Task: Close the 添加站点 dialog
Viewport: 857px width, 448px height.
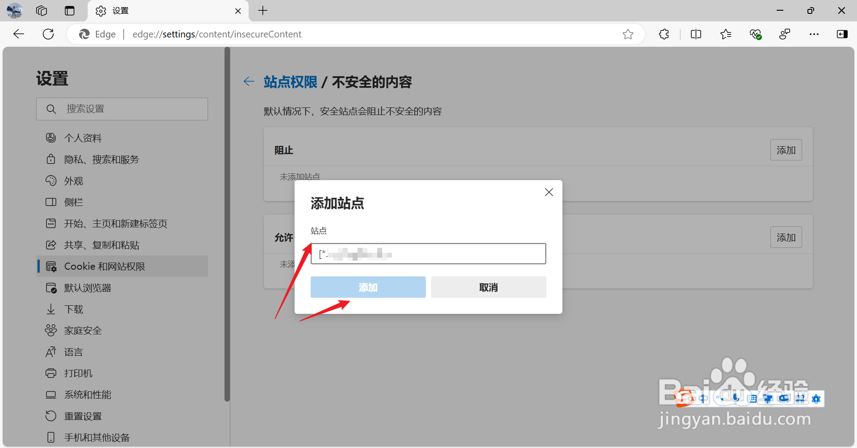Action: click(x=549, y=192)
